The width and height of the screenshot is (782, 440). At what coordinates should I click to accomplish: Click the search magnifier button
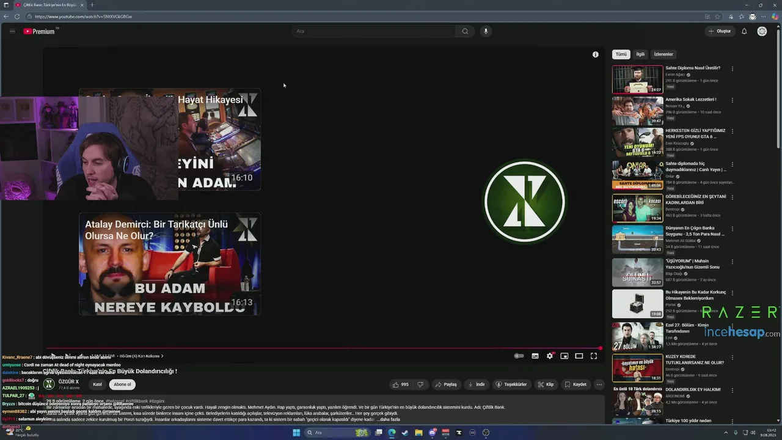point(465,31)
